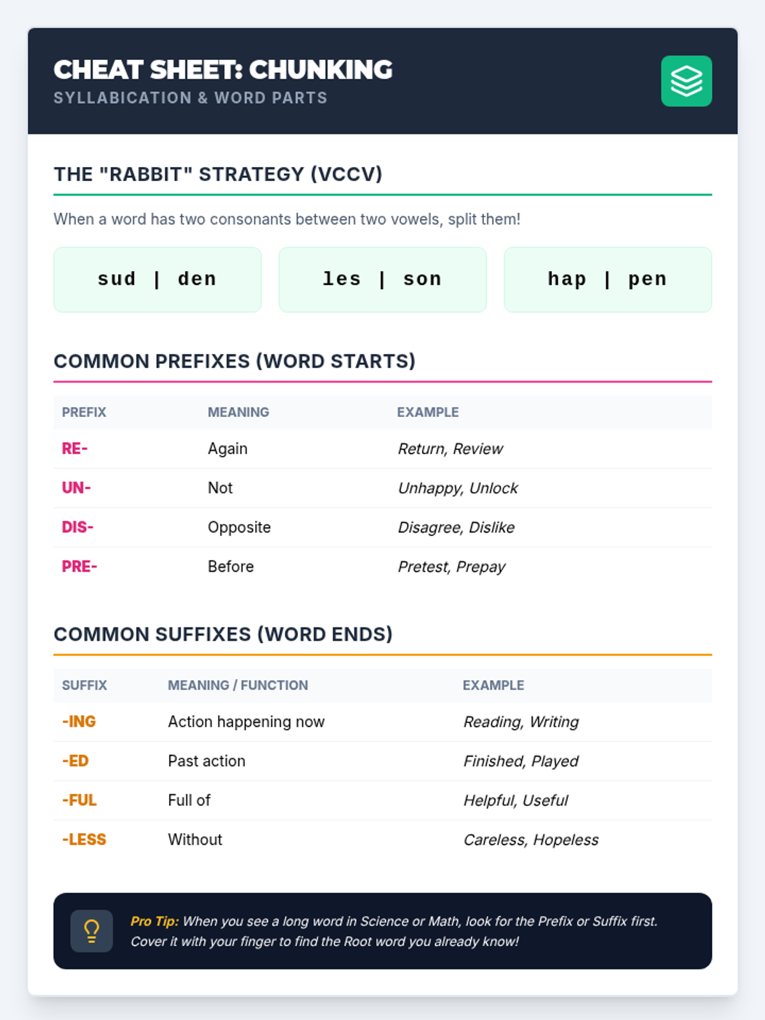The width and height of the screenshot is (765, 1020).
Task: Click the UN- prefix label
Action: pos(76,488)
